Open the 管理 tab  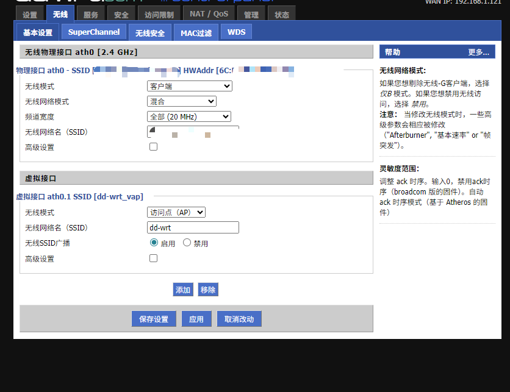tap(251, 14)
